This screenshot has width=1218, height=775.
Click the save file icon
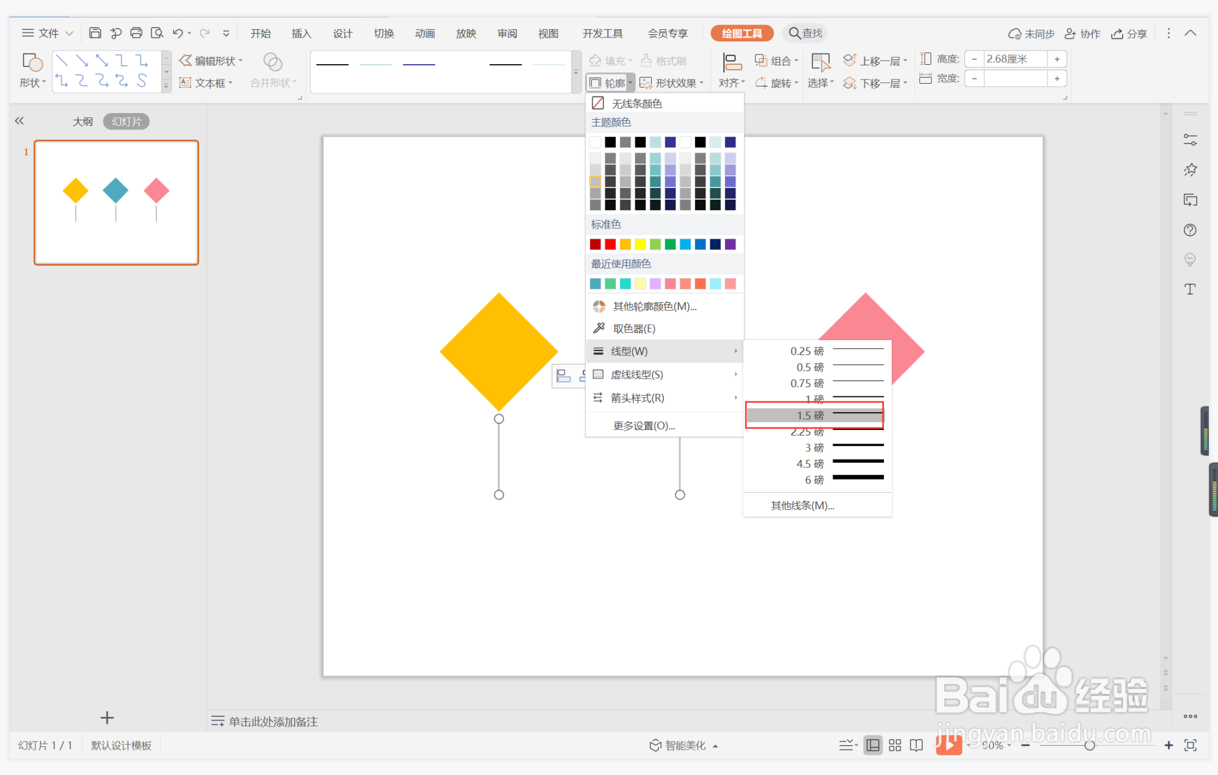point(95,33)
